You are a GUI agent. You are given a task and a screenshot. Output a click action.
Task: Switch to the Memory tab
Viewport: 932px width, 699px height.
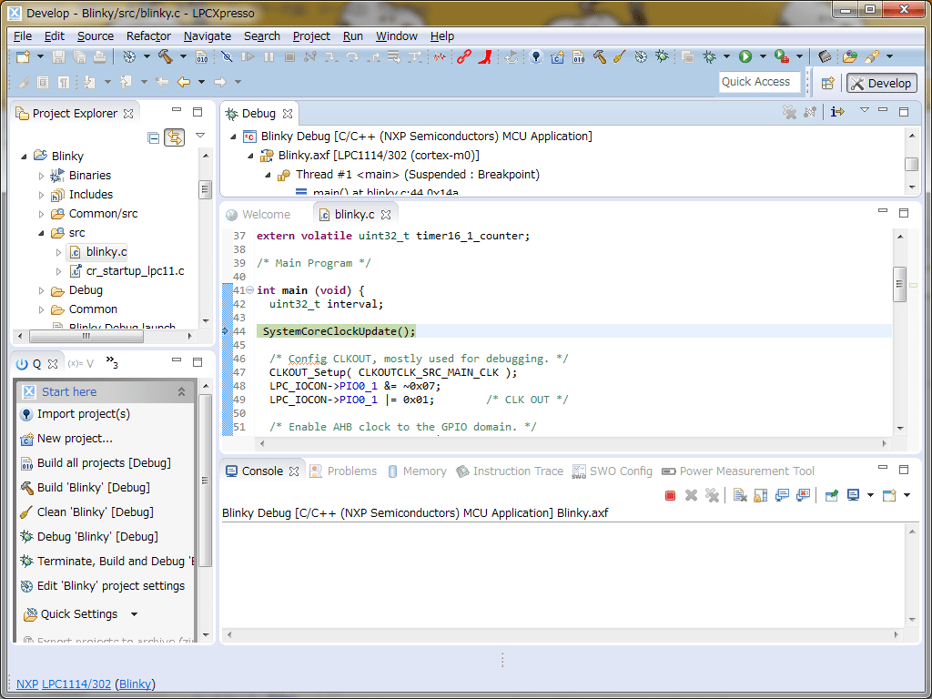[x=417, y=471]
